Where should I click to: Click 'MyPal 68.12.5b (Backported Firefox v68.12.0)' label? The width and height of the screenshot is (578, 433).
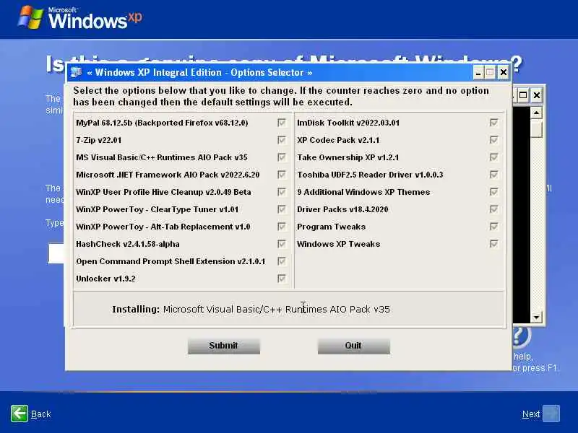[x=162, y=123]
